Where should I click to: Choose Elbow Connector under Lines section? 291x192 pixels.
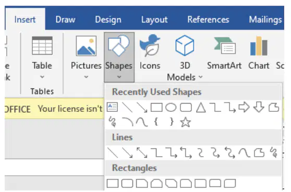pyautogui.click(x=156, y=152)
